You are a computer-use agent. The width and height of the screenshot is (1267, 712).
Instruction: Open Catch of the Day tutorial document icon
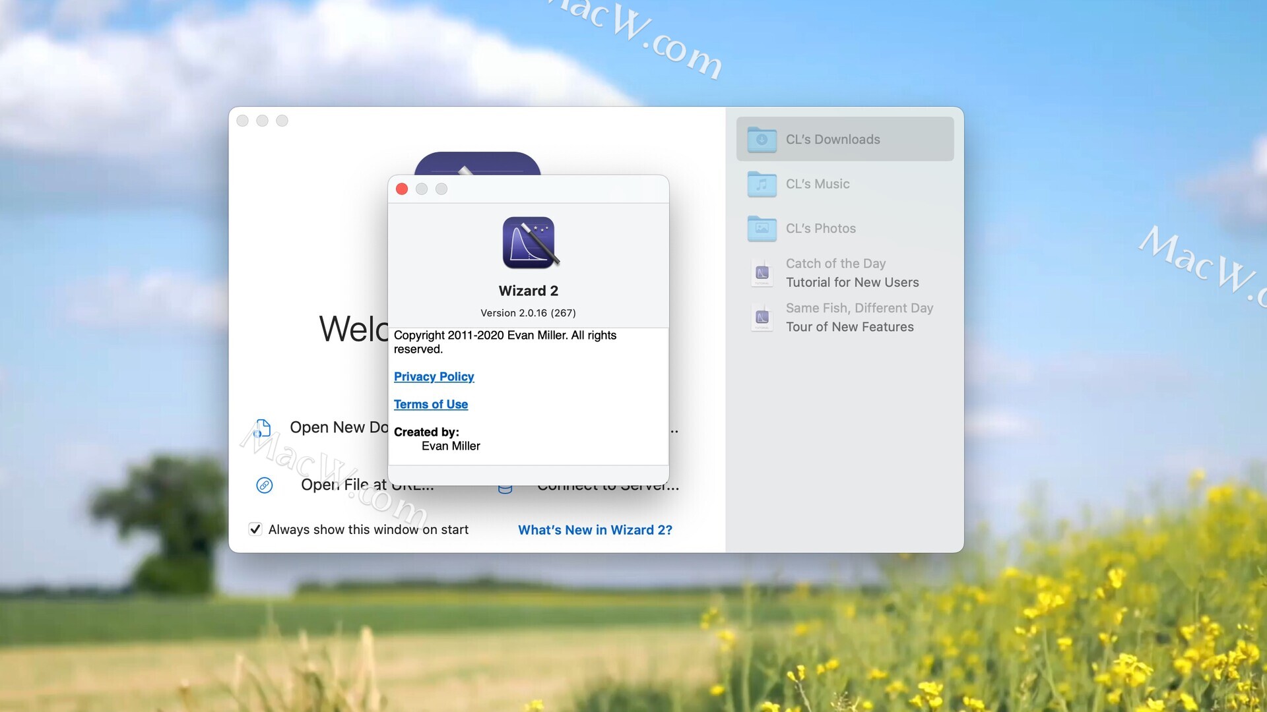762,273
